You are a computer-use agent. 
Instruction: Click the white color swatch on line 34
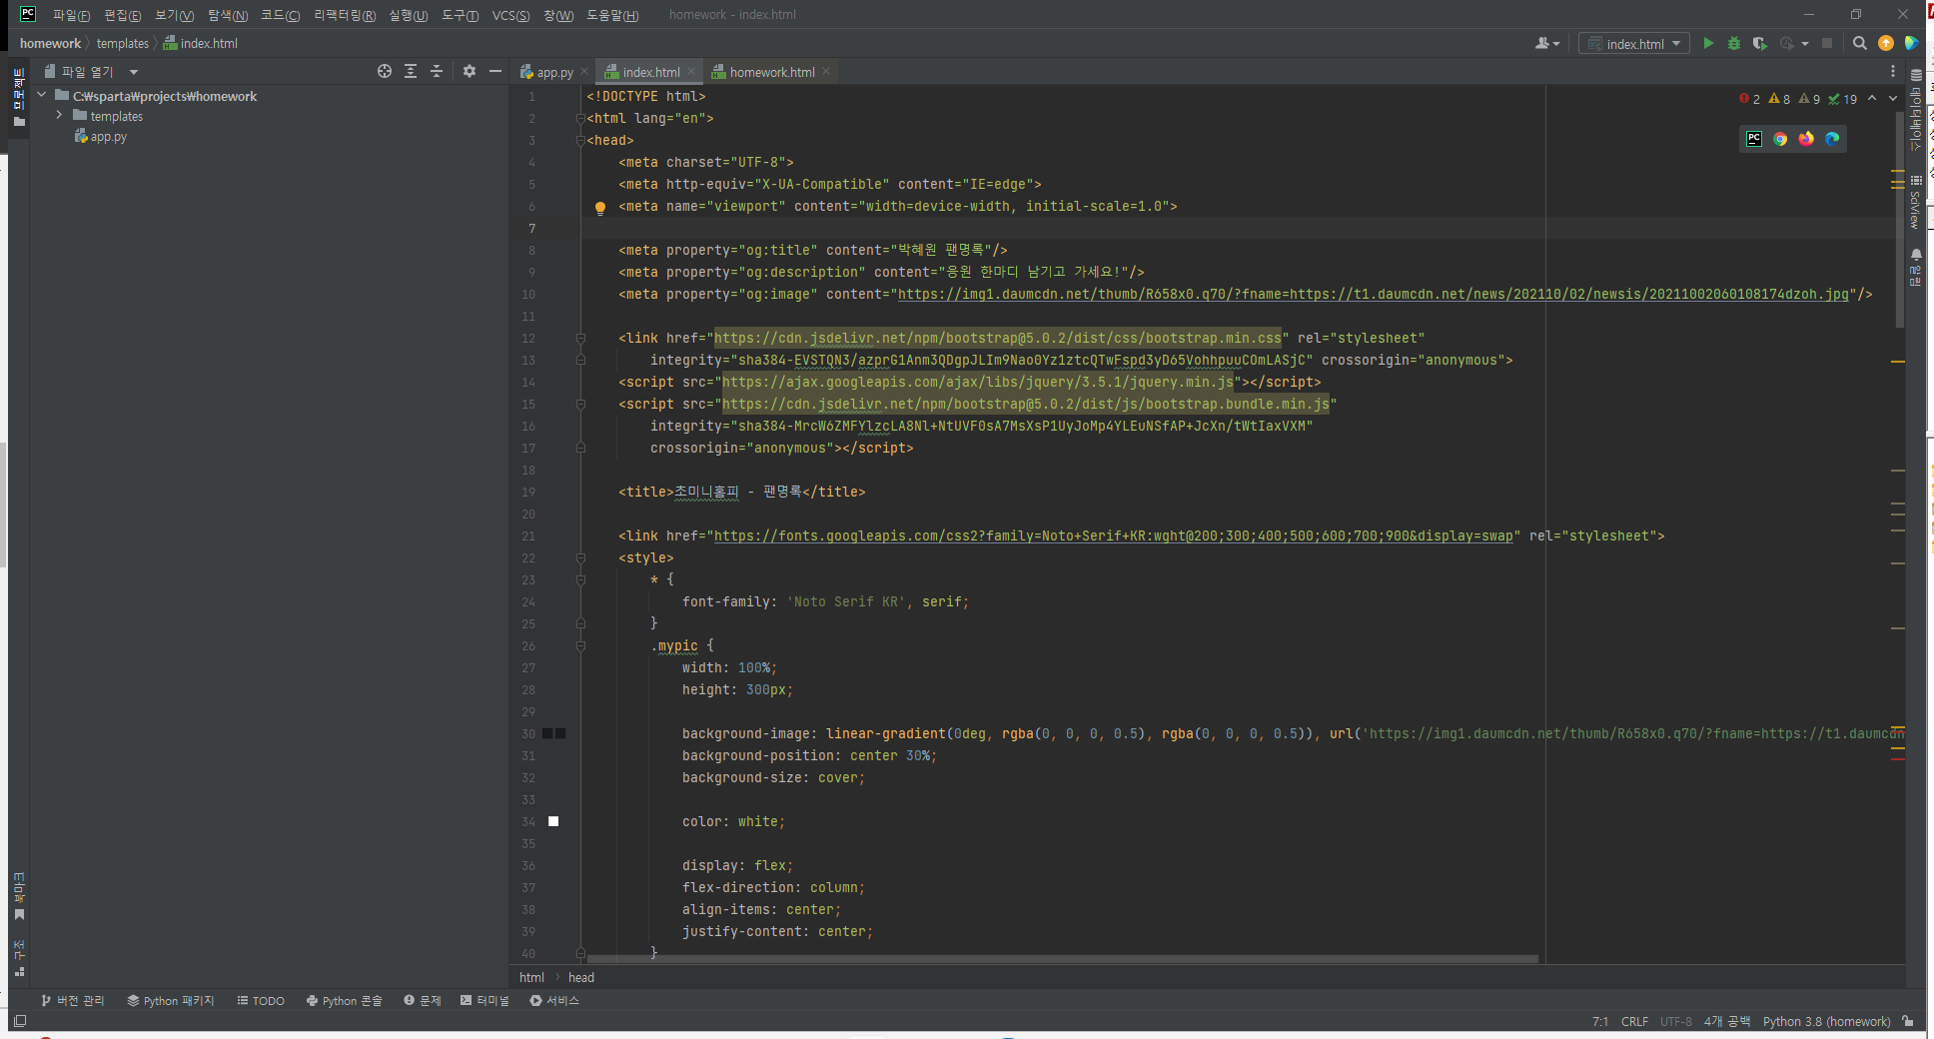(x=553, y=821)
